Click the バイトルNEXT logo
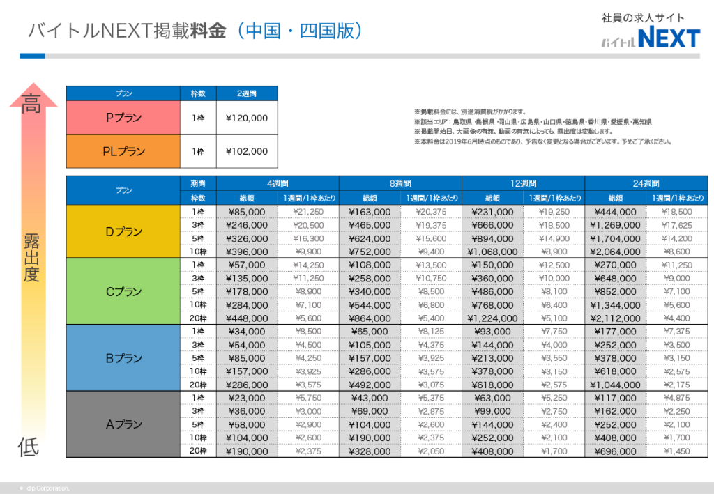The width and height of the screenshot is (714, 494). pyautogui.click(x=651, y=38)
